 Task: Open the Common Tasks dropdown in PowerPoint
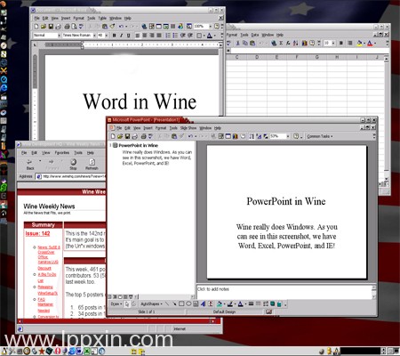point(320,136)
